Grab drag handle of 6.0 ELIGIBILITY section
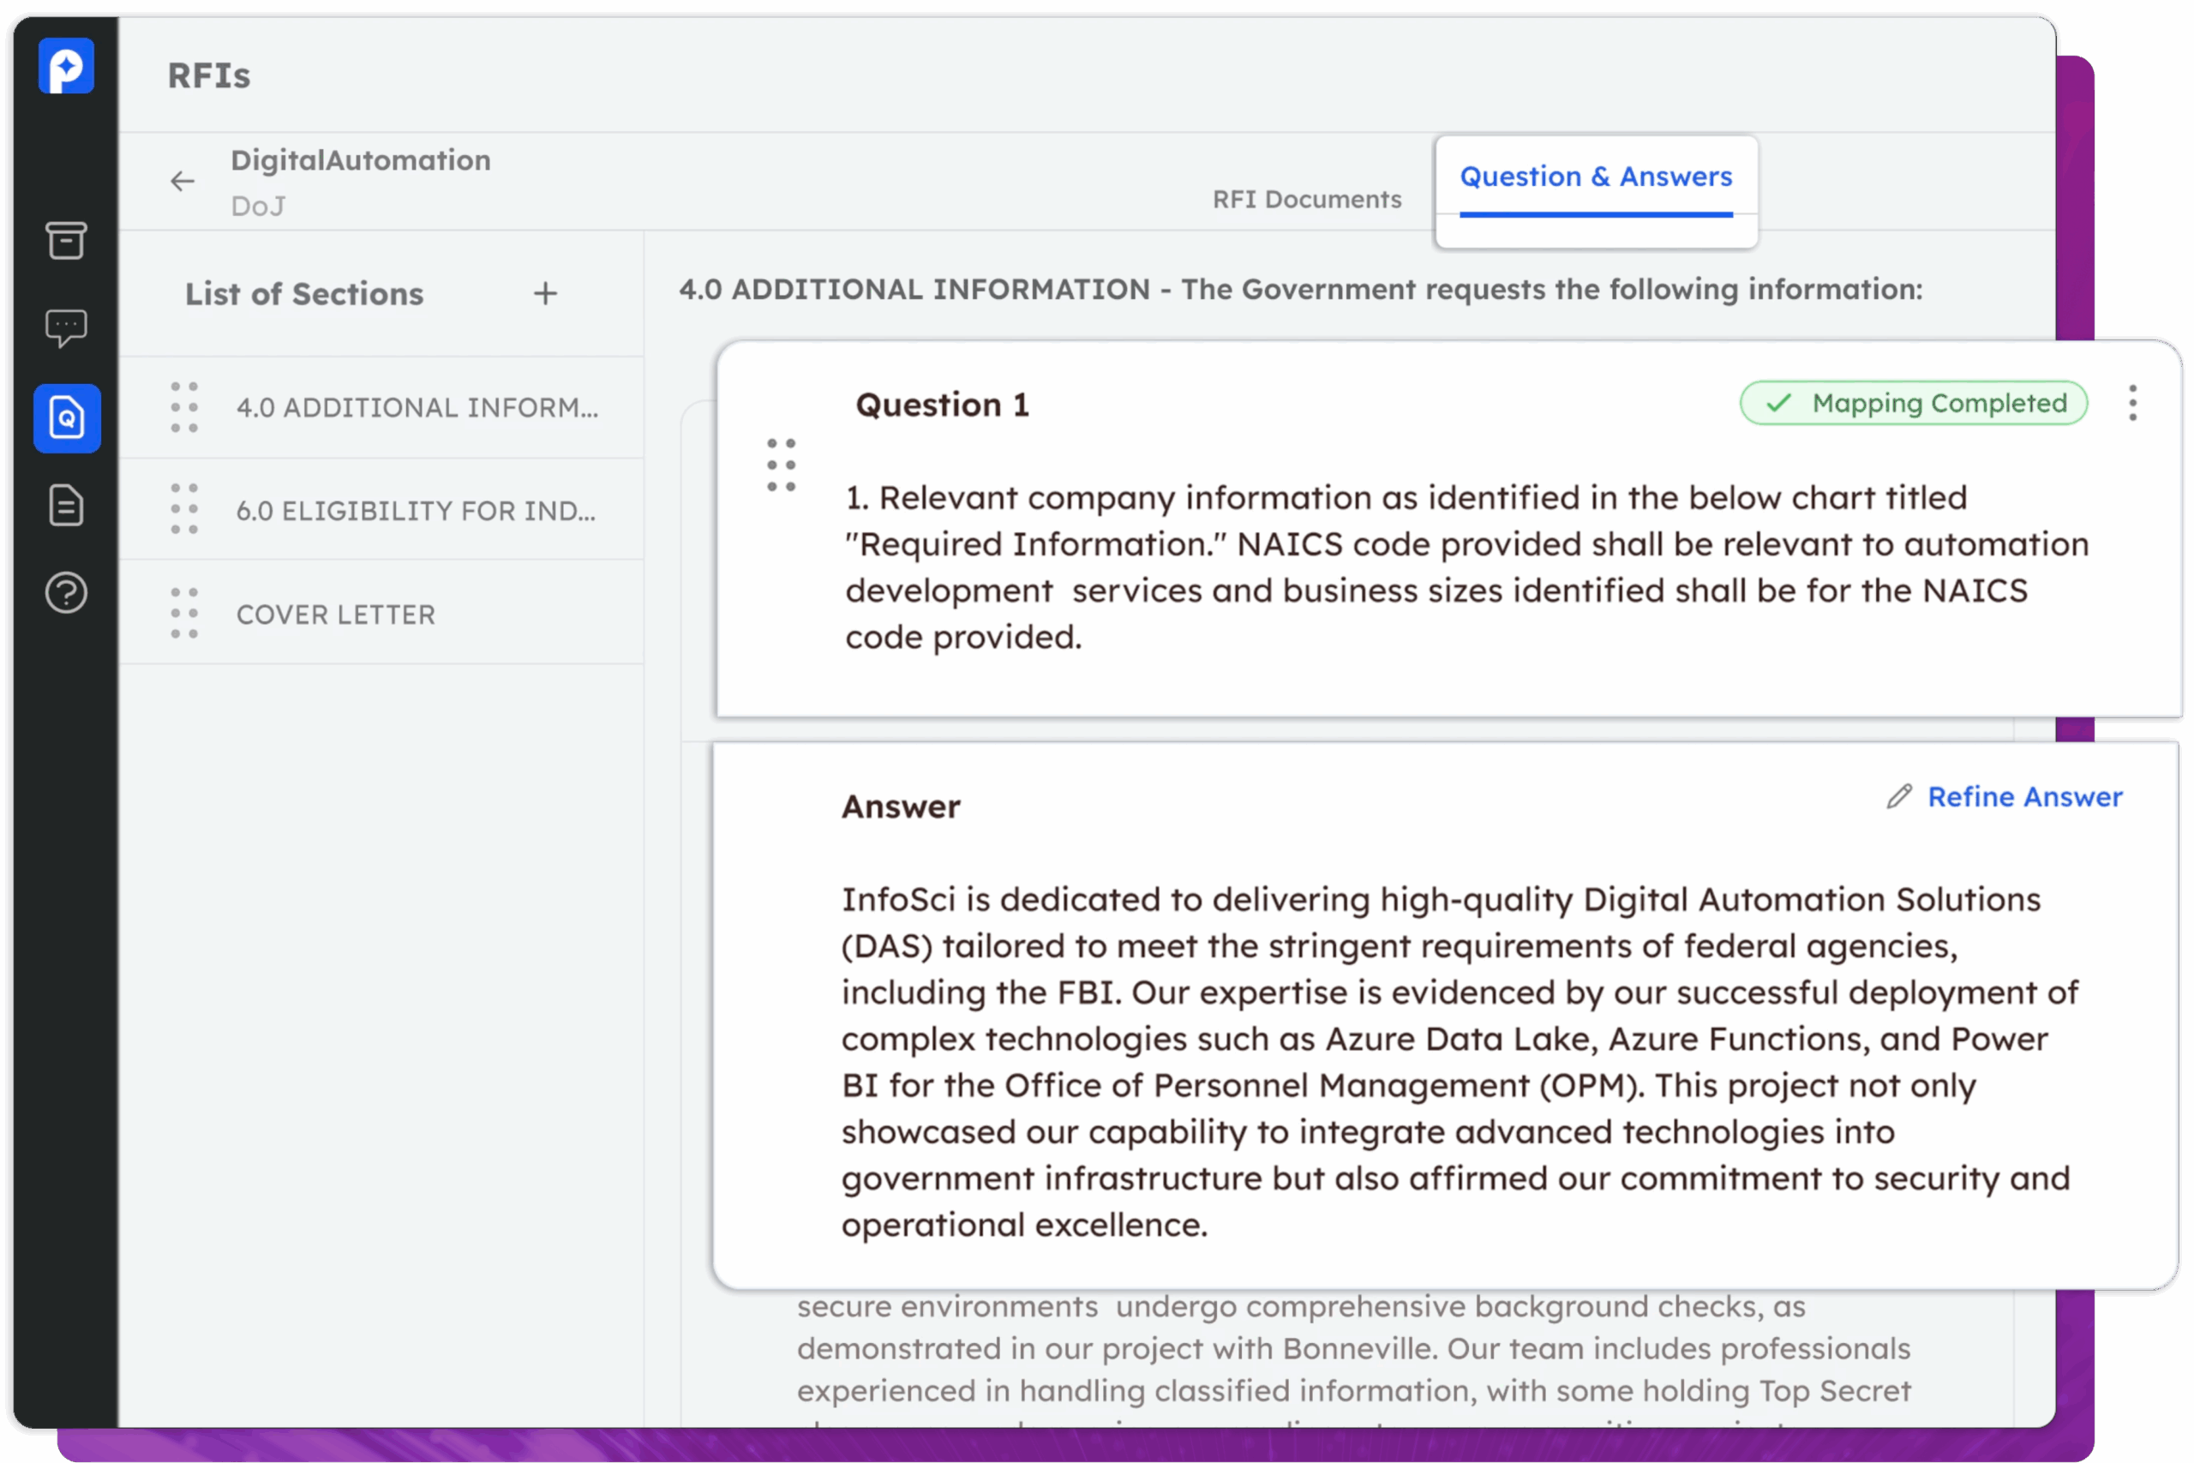The width and height of the screenshot is (2194, 1463). (185, 509)
